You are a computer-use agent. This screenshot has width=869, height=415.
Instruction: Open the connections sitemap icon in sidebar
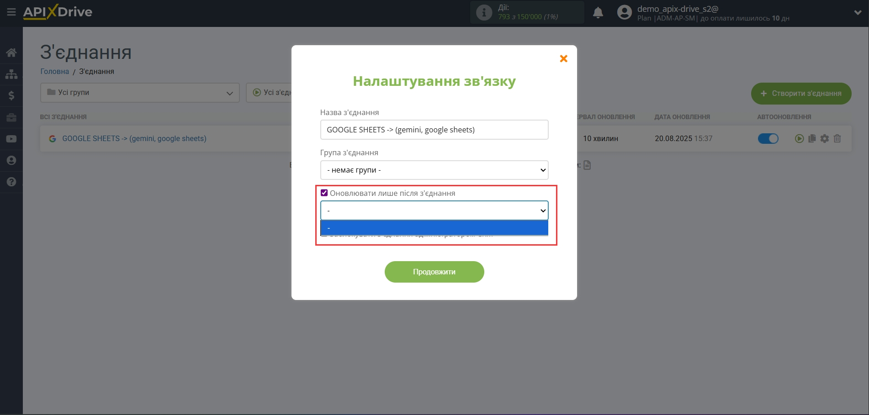(11, 74)
